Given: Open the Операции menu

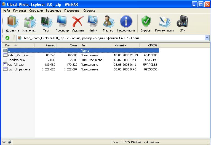Looking at the screenshot, I should pos(36,10).
